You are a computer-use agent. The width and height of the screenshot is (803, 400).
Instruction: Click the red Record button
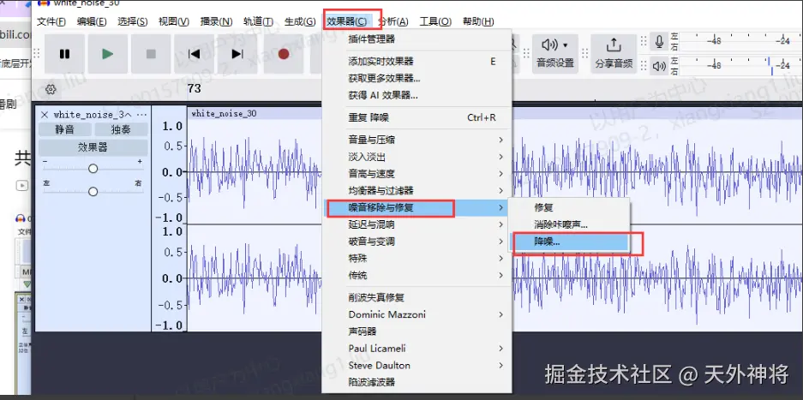coord(284,54)
